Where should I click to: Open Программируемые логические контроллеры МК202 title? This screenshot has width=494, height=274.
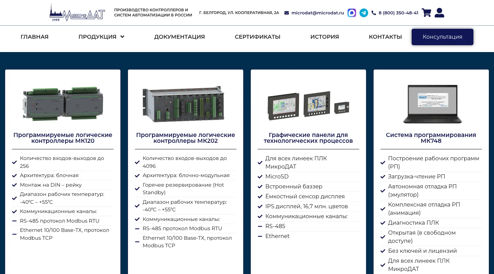coord(186,138)
